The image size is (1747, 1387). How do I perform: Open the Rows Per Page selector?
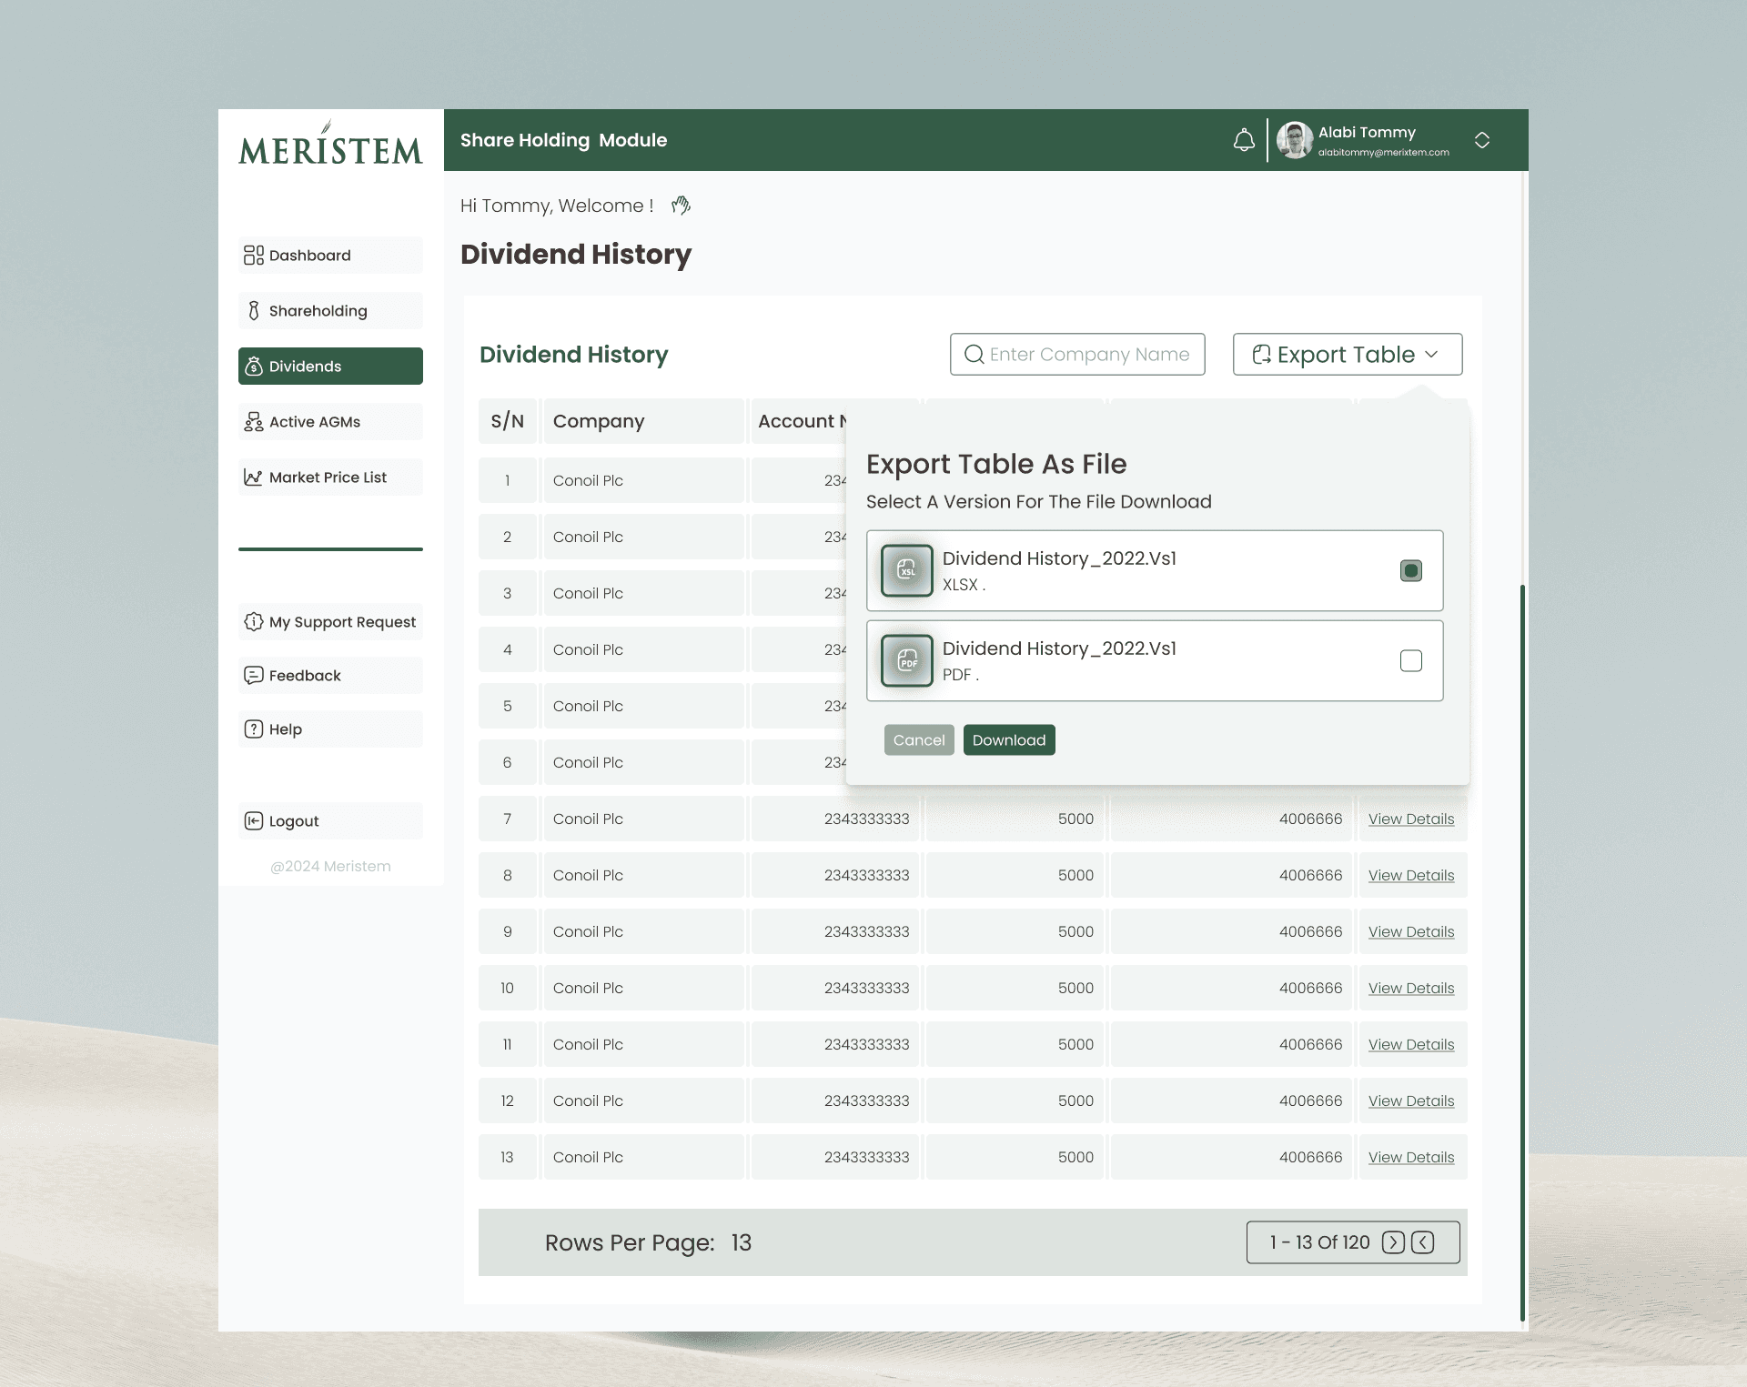[x=741, y=1243]
